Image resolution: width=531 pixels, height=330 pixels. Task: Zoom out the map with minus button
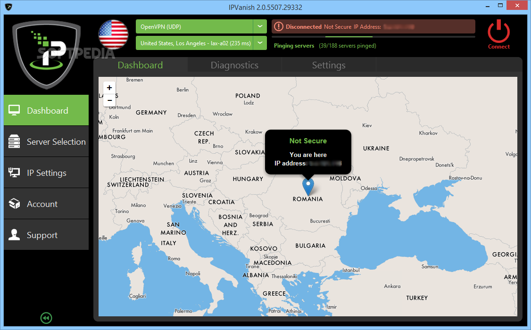coord(109,100)
